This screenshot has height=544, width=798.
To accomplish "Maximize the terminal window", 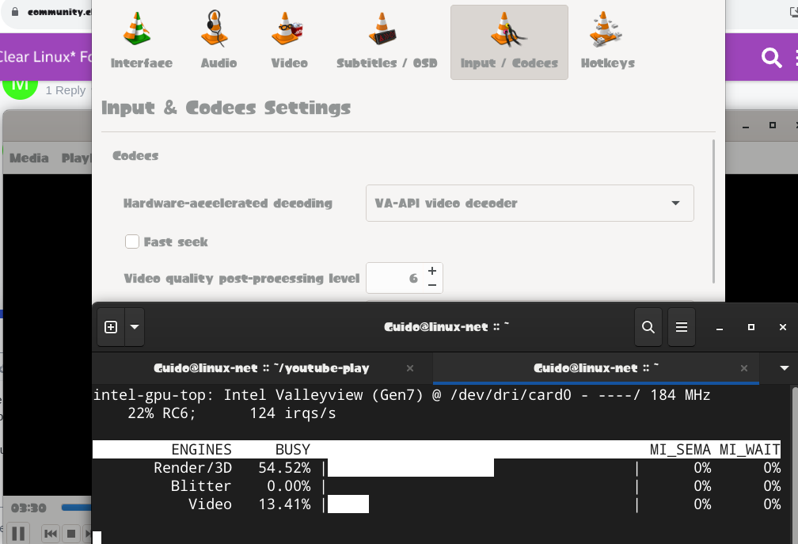I will click(750, 327).
